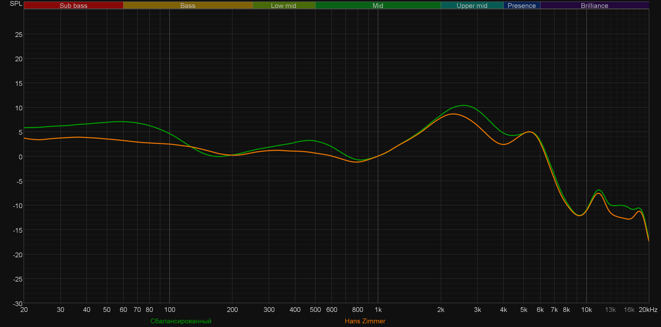Select the Mid band header
This screenshot has width=661, height=327.
coord(378,6)
